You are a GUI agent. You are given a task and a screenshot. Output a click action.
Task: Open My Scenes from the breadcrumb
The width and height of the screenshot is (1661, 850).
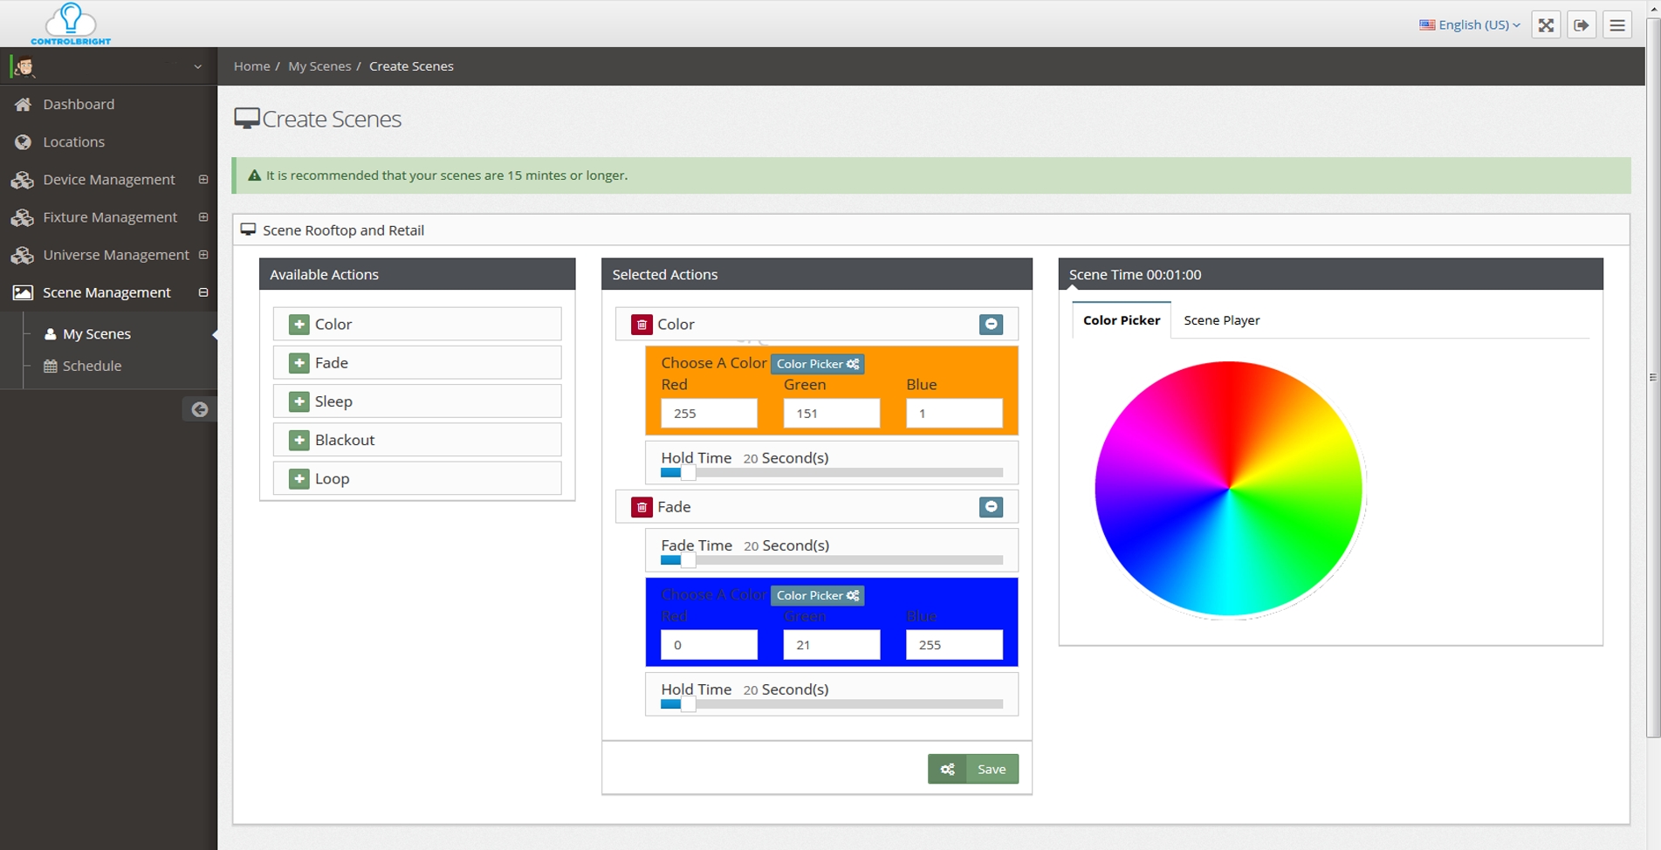[319, 65]
